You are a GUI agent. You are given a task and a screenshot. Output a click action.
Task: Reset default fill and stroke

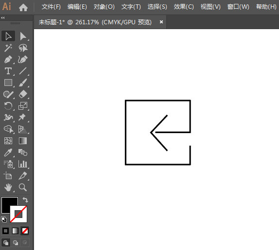point(4,219)
